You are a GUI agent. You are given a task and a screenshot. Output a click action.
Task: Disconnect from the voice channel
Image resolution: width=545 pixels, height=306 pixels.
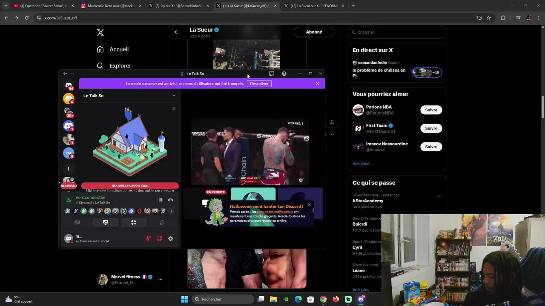(171, 200)
